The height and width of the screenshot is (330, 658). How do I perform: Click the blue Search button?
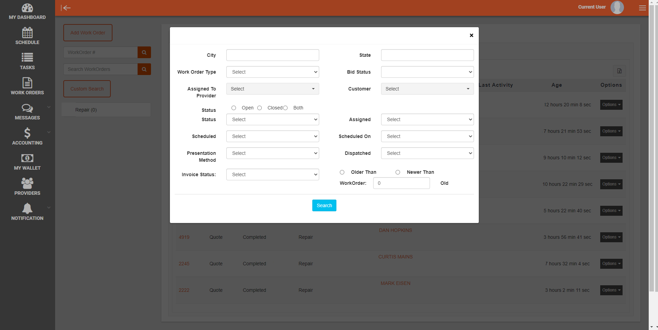tap(324, 206)
